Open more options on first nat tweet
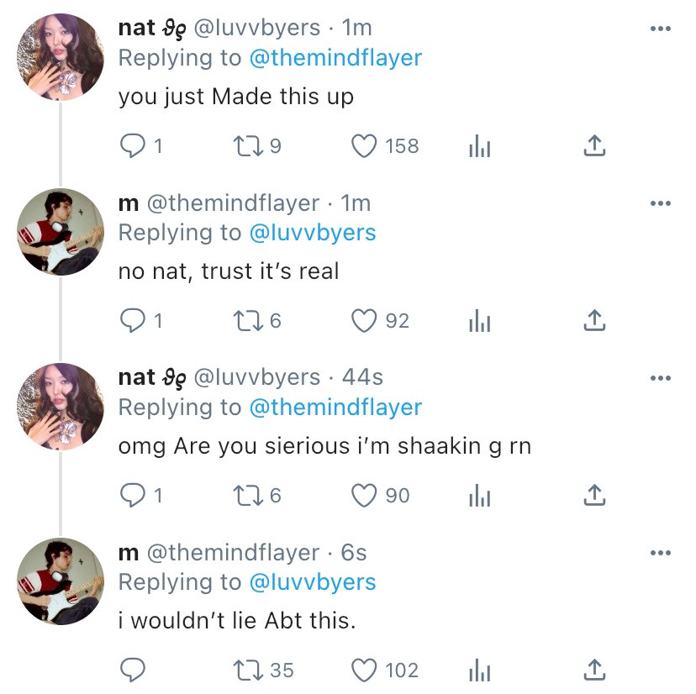The height and width of the screenshot is (694, 696). click(x=661, y=29)
